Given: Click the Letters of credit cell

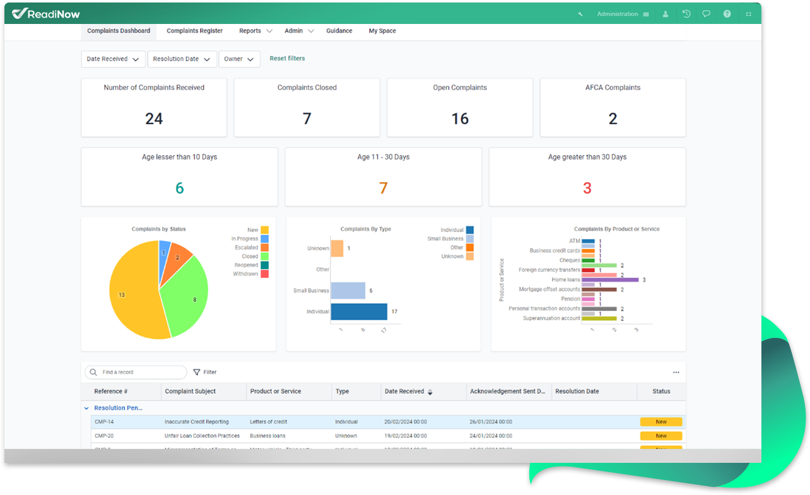Looking at the screenshot, I should 269,422.
